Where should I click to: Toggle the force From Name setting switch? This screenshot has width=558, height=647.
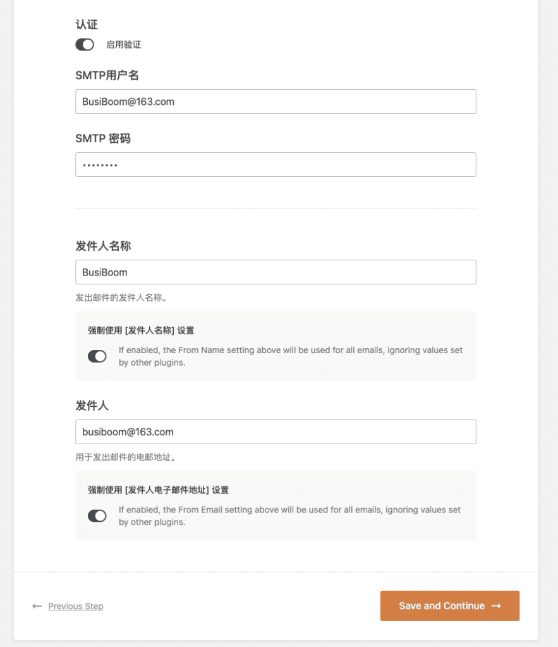tap(97, 356)
